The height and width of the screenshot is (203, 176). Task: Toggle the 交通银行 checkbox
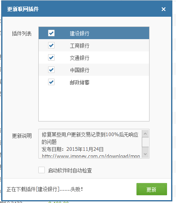point(51,57)
